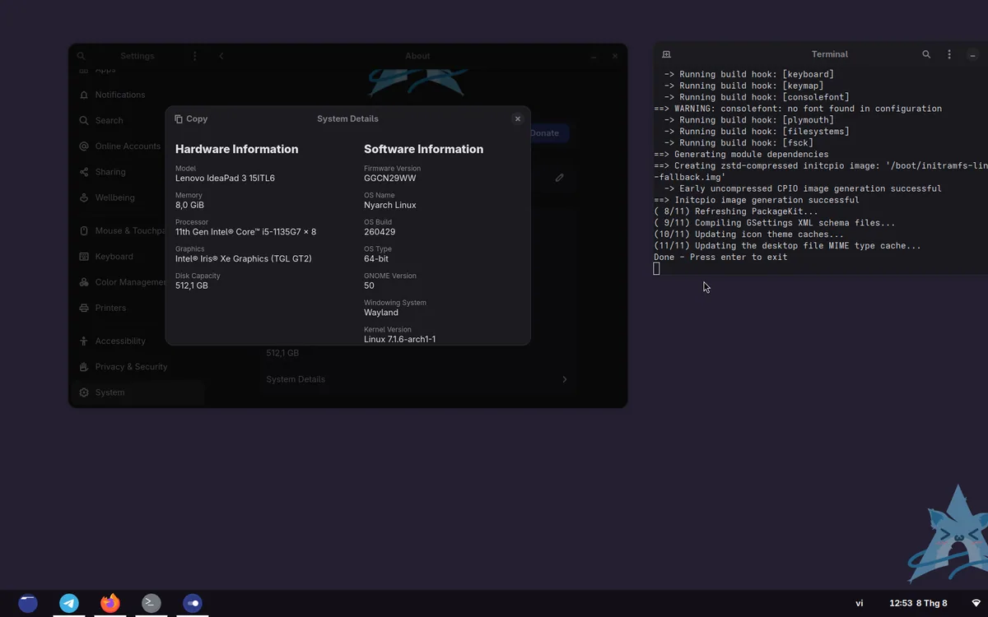Copy the system details to clipboard

[191, 118]
